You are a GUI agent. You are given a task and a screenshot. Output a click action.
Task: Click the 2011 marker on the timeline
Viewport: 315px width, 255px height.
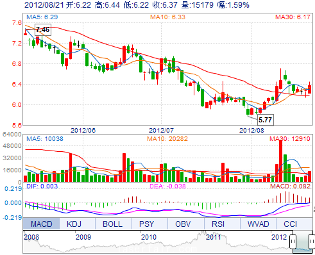(214, 237)
